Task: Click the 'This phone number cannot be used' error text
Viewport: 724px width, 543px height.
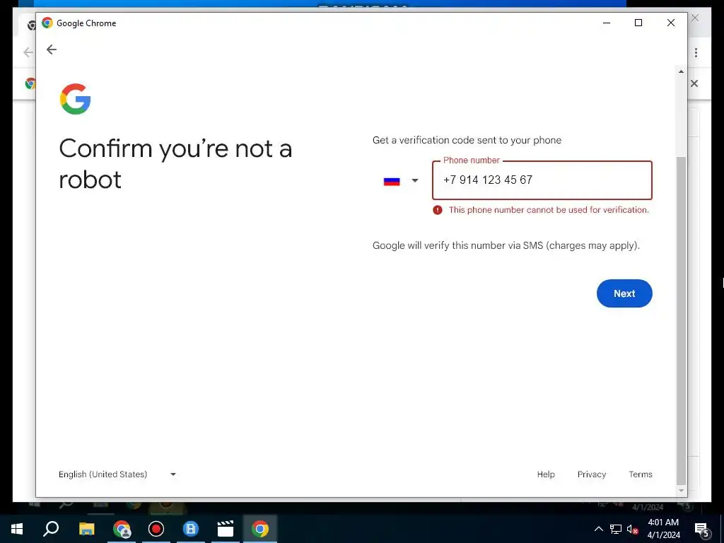Action: click(x=549, y=210)
